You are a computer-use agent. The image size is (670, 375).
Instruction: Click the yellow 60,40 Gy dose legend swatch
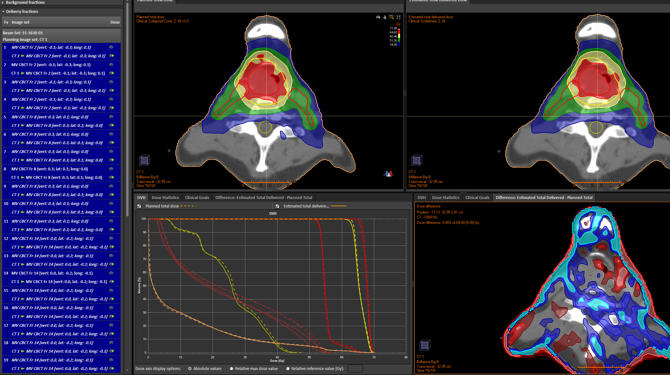tap(399, 36)
